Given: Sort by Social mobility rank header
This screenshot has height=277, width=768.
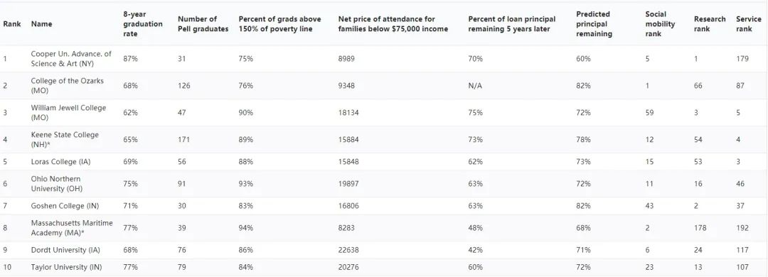Looking at the screenshot, I should (x=660, y=24).
